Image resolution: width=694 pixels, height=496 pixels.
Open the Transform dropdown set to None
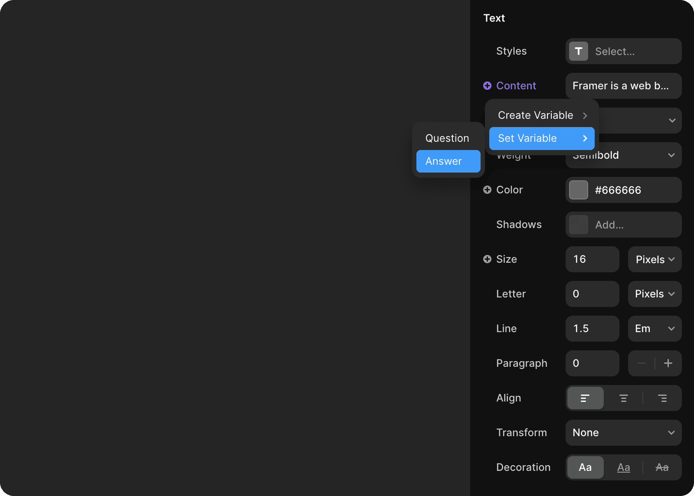pyautogui.click(x=623, y=433)
